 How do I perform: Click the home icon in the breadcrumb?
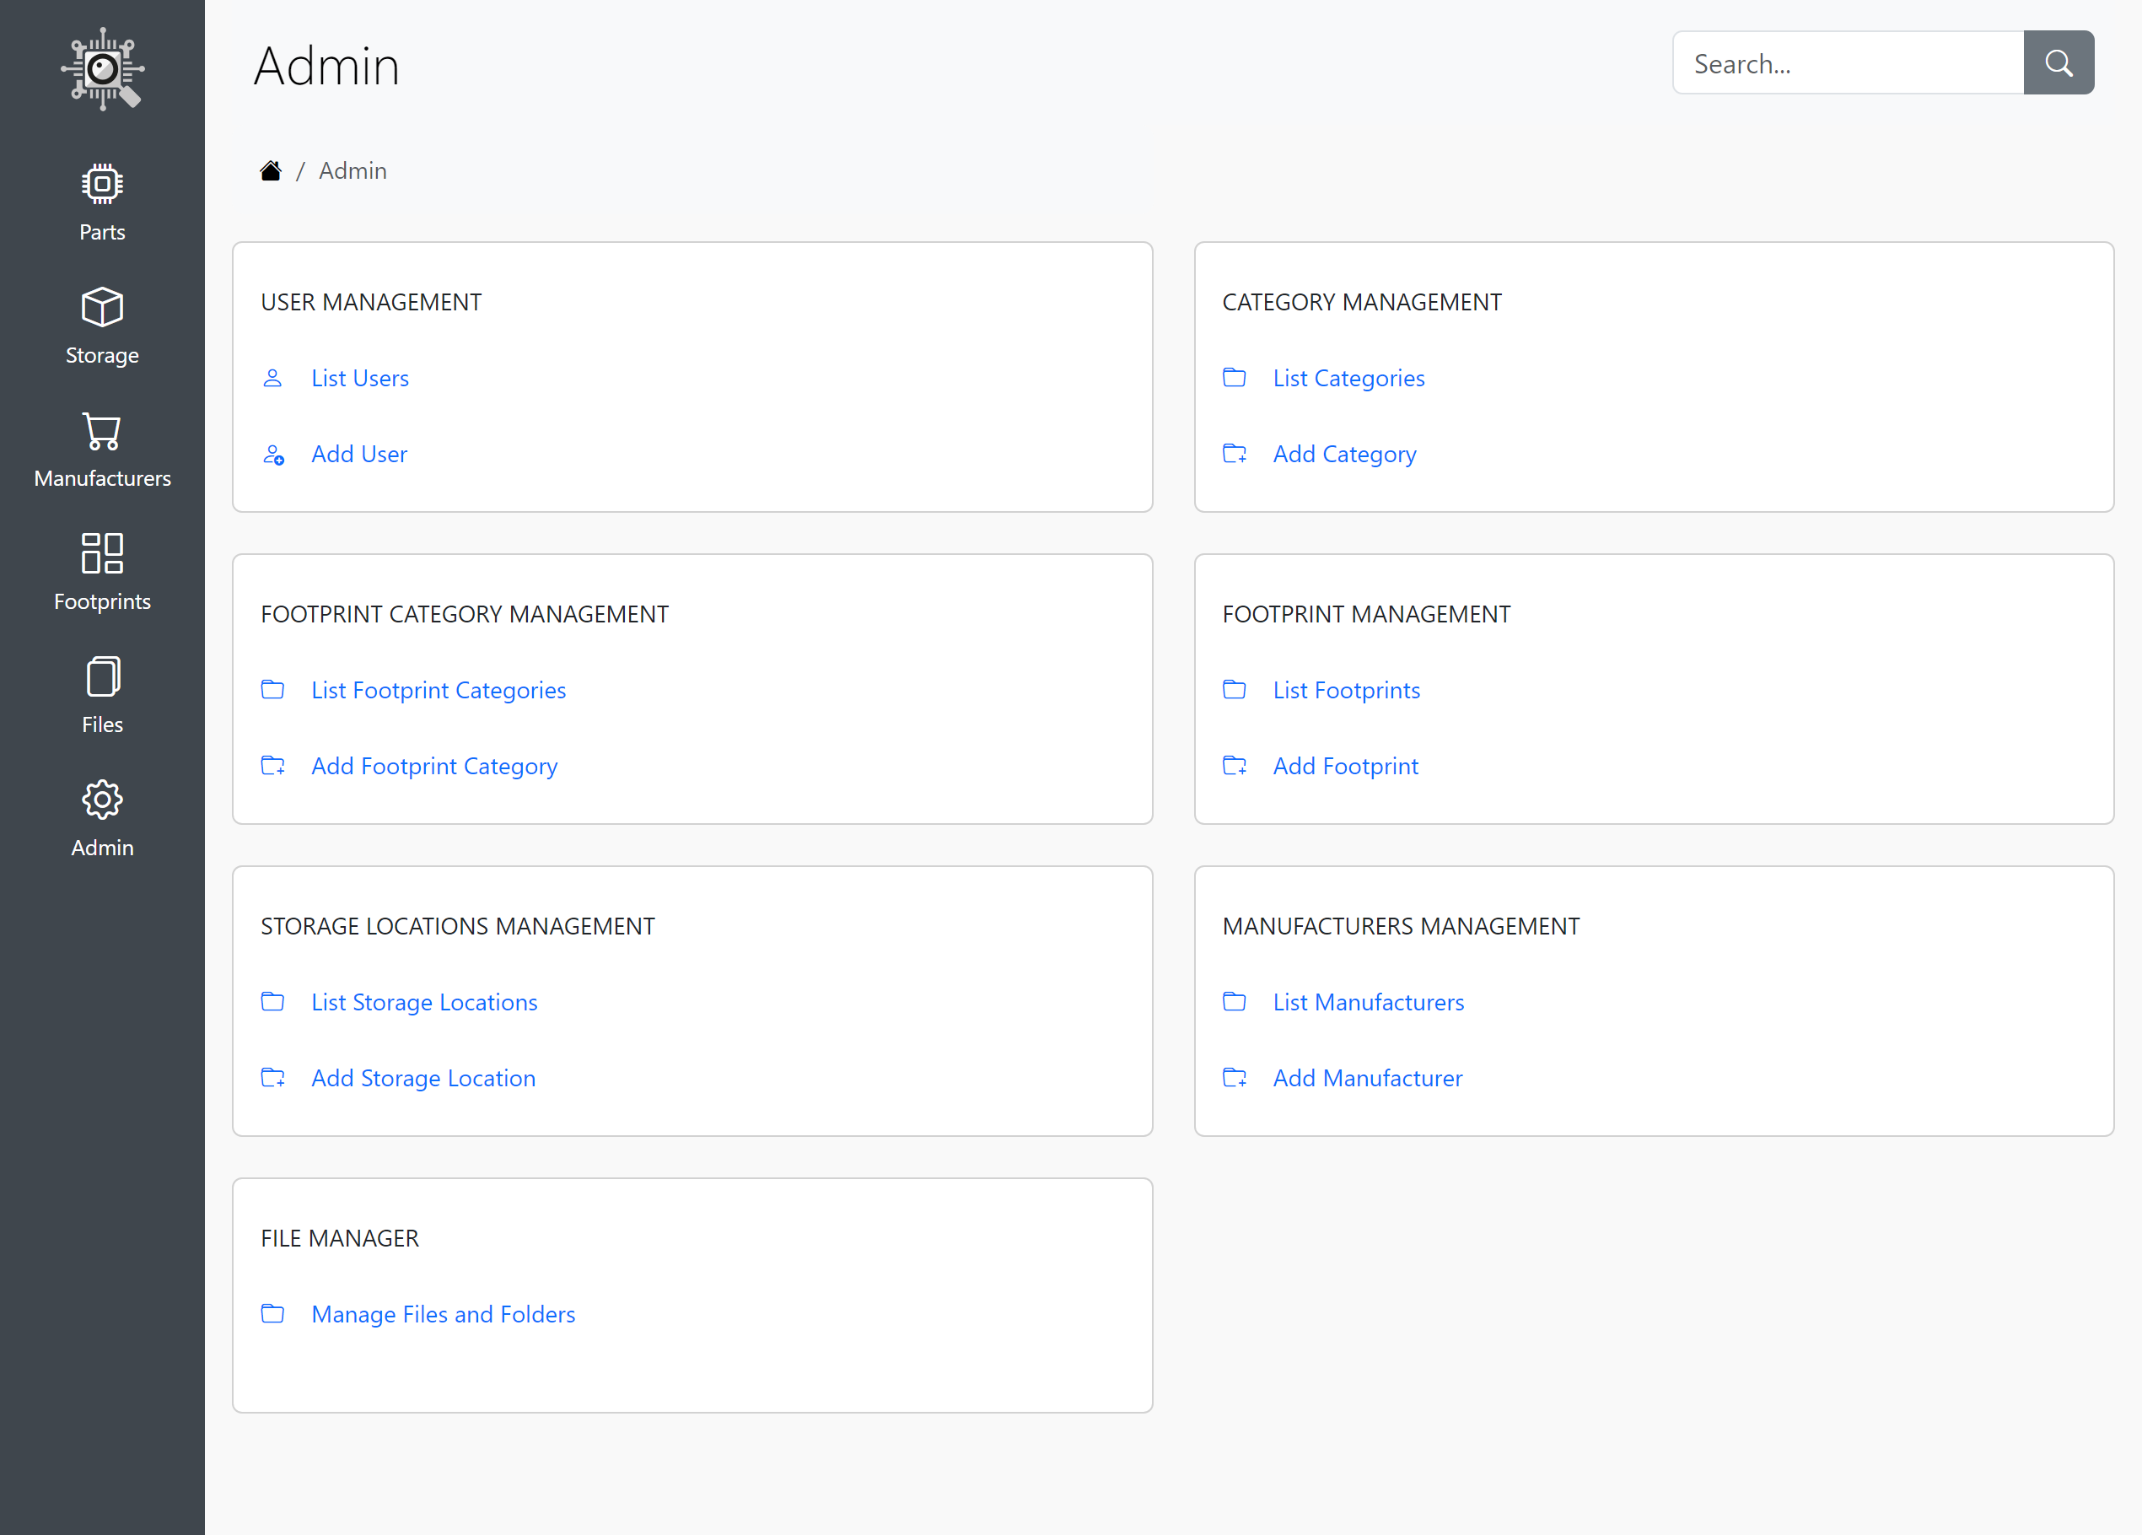[x=271, y=169]
